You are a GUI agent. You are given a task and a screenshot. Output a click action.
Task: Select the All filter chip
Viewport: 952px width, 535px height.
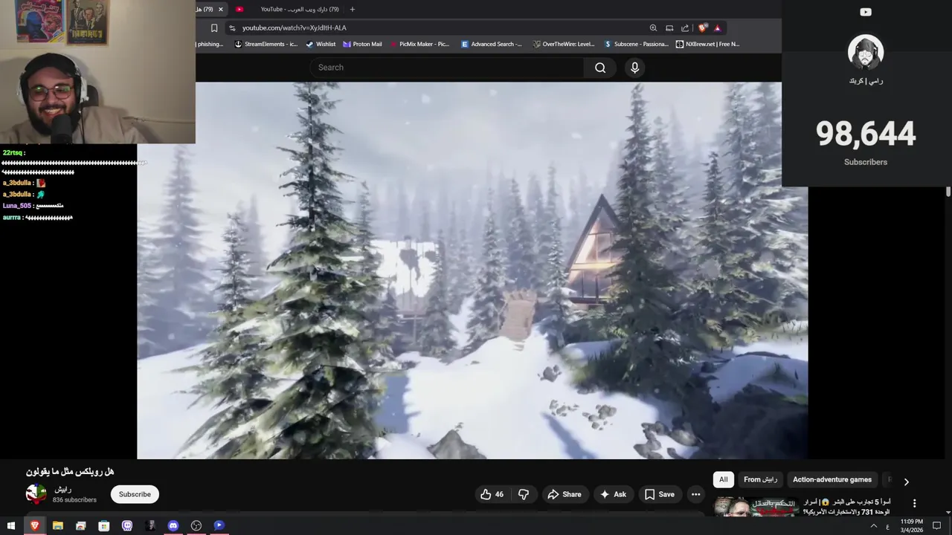(723, 479)
